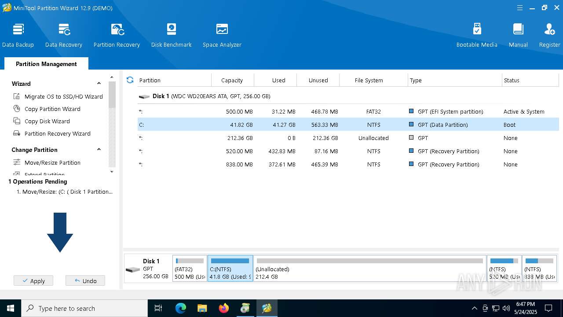
Task: Launch Firefox from taskbar
Action: [x=224, y=308]
